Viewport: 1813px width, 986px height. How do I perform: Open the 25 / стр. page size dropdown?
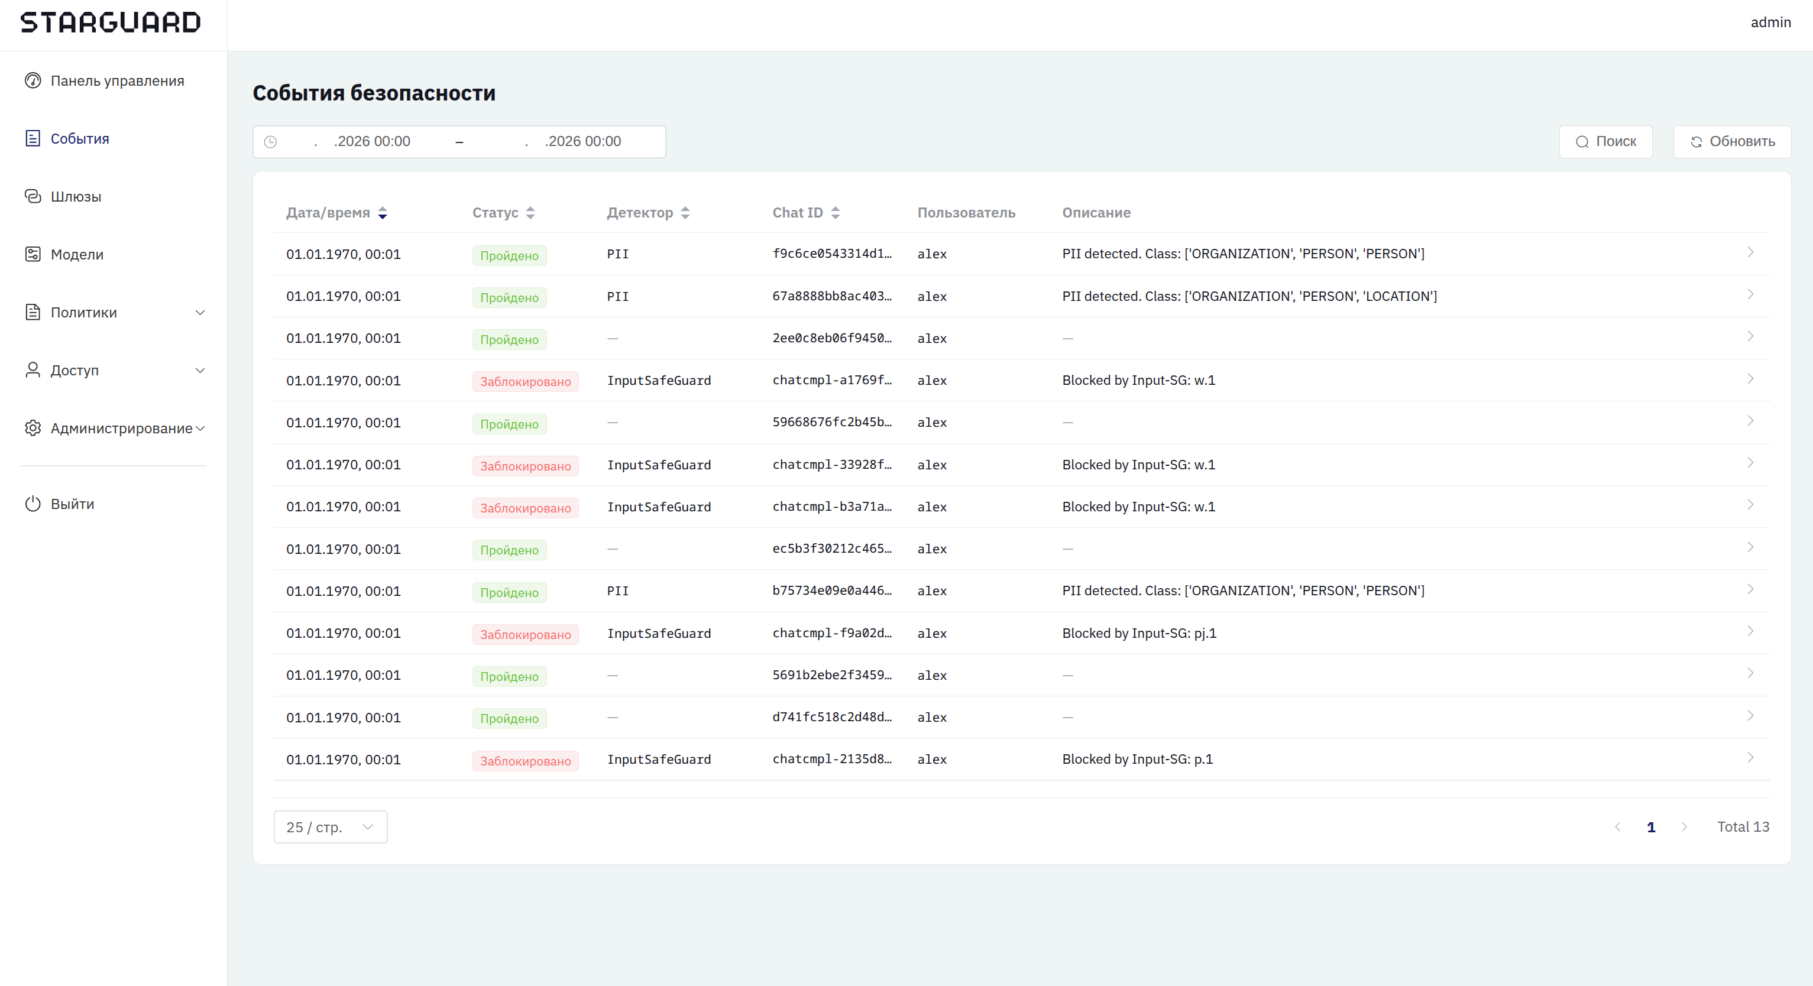[330, 827]
